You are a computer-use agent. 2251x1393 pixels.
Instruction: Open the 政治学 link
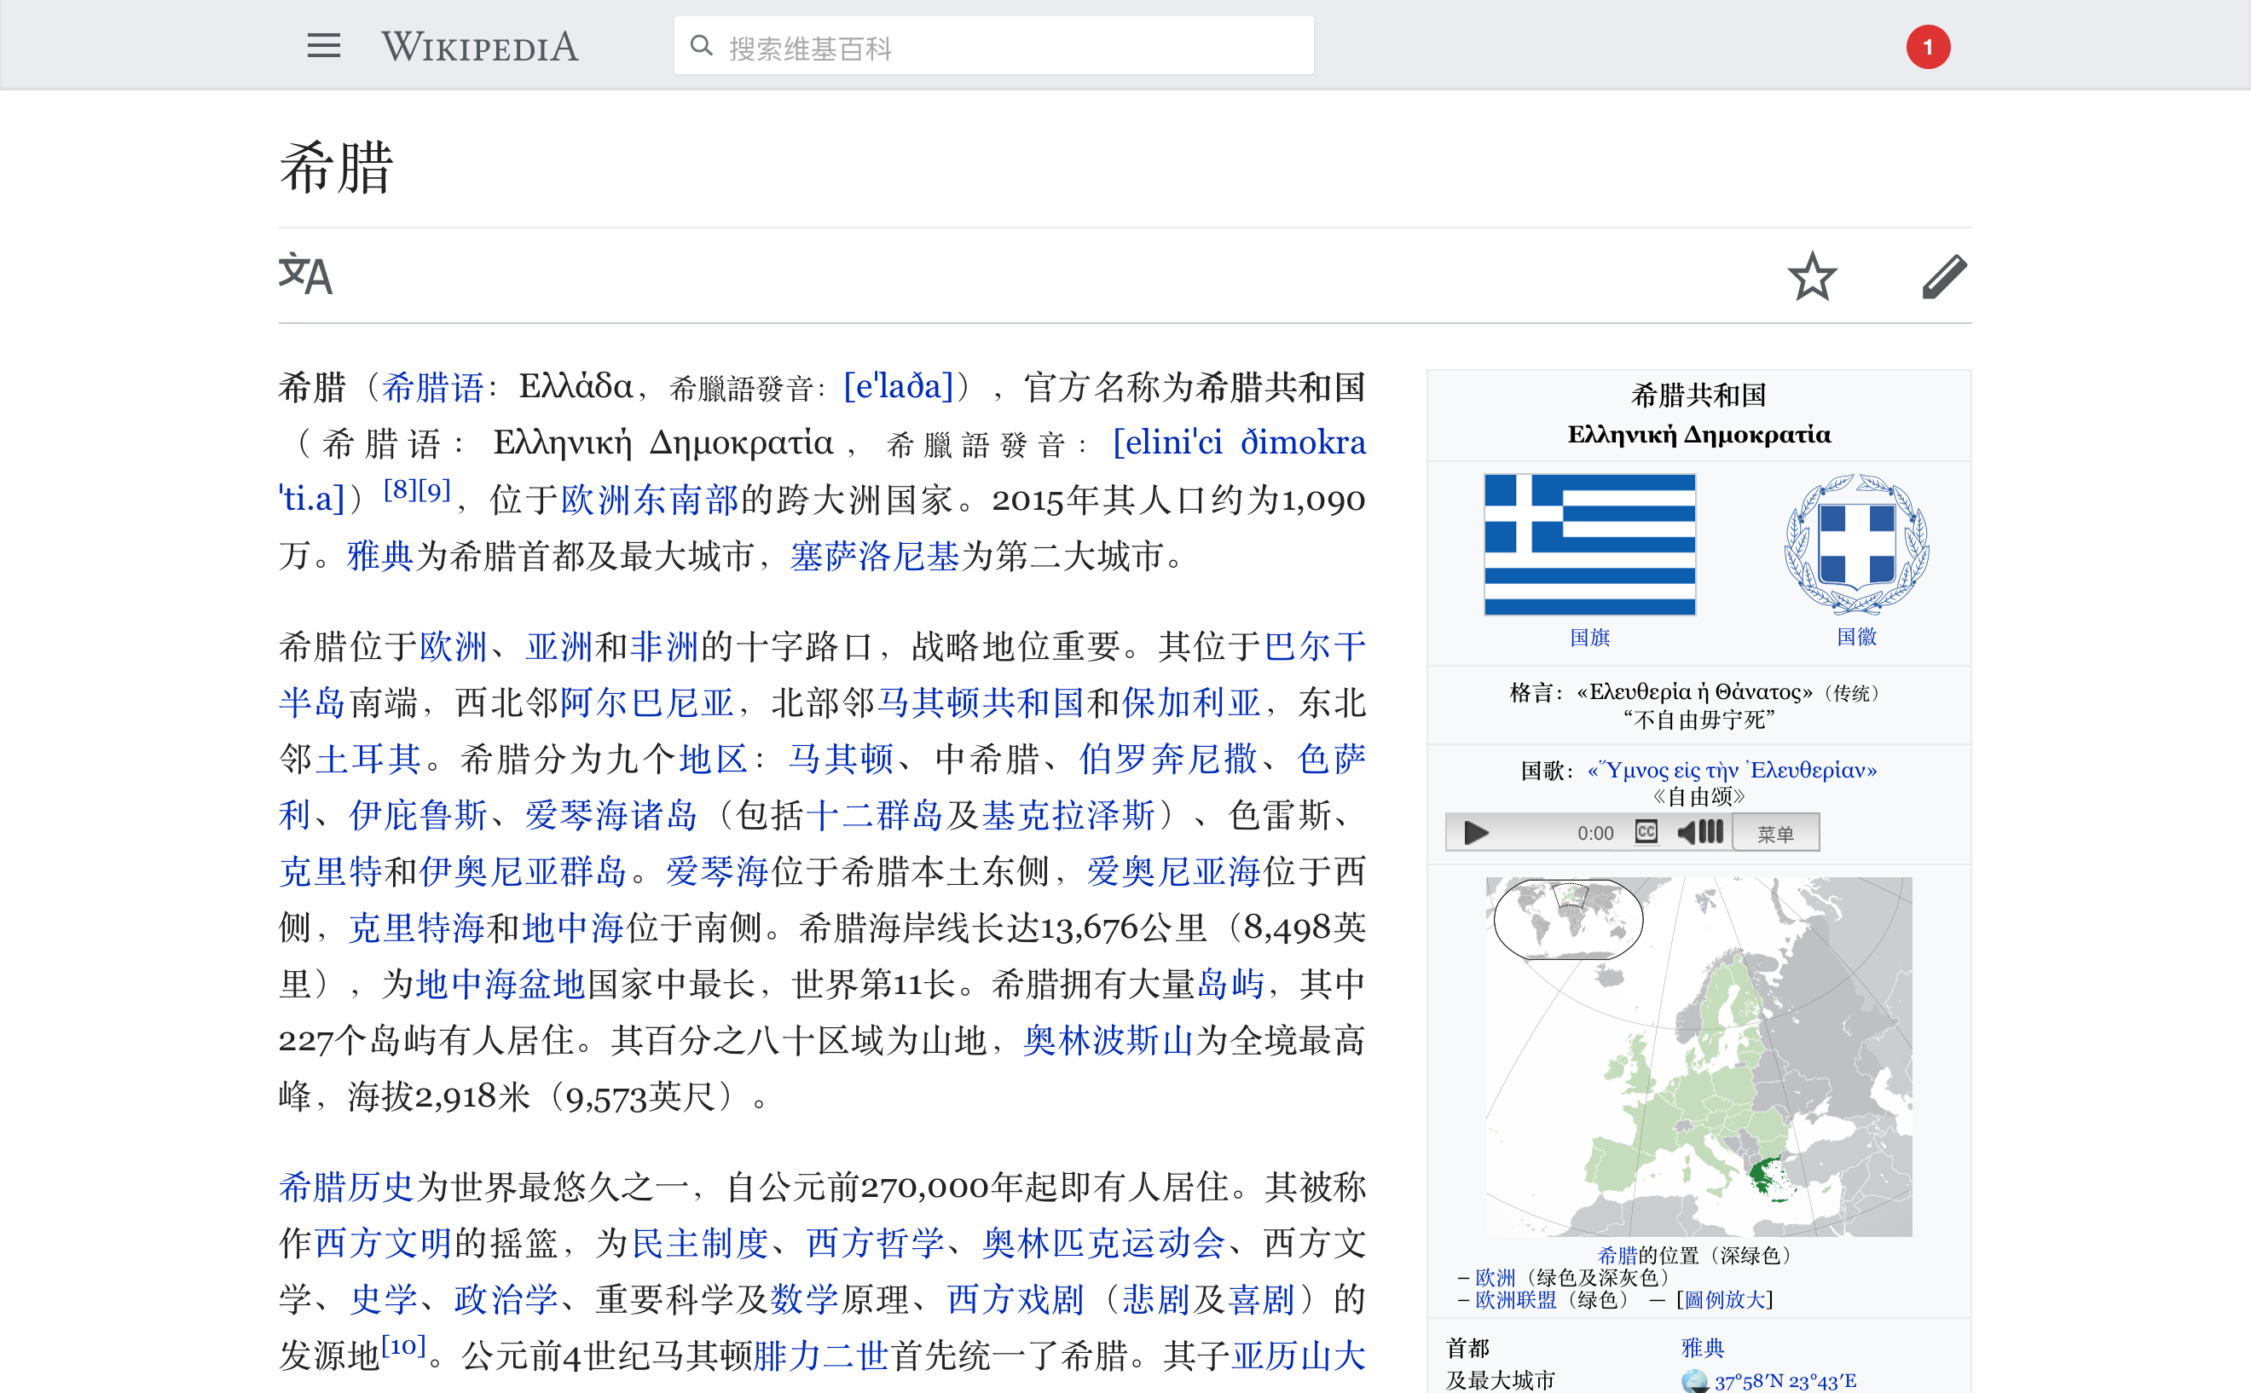click(506, 1300)
